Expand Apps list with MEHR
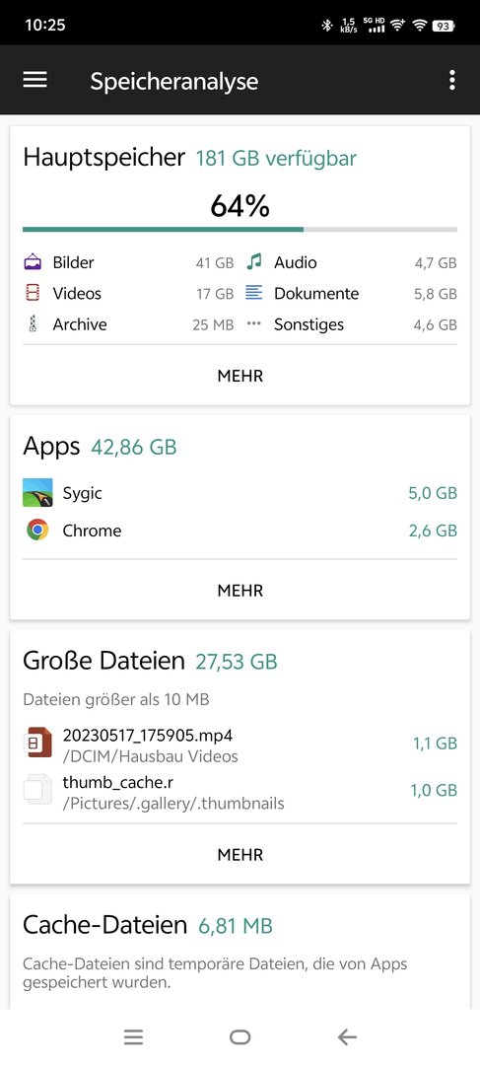 pyautogui.click(x=240, y=591)
